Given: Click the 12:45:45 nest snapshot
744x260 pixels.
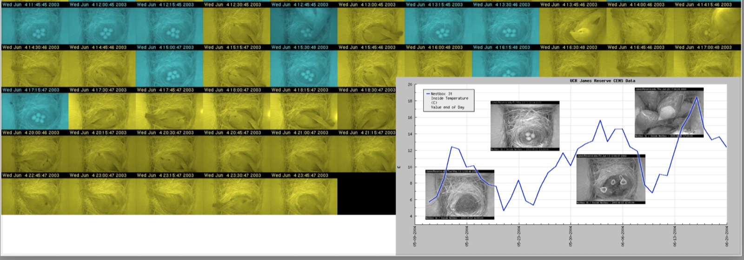Looking at the screenshot, I should click(x=304, y=26).
